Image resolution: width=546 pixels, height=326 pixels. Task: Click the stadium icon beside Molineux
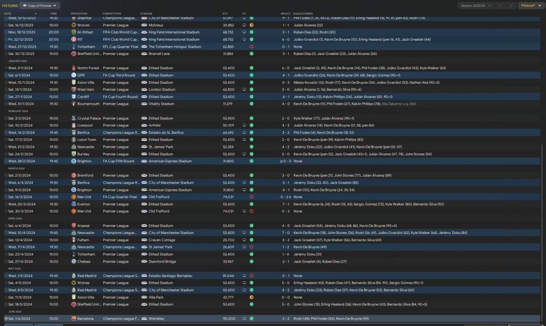(x=144, y=26)
